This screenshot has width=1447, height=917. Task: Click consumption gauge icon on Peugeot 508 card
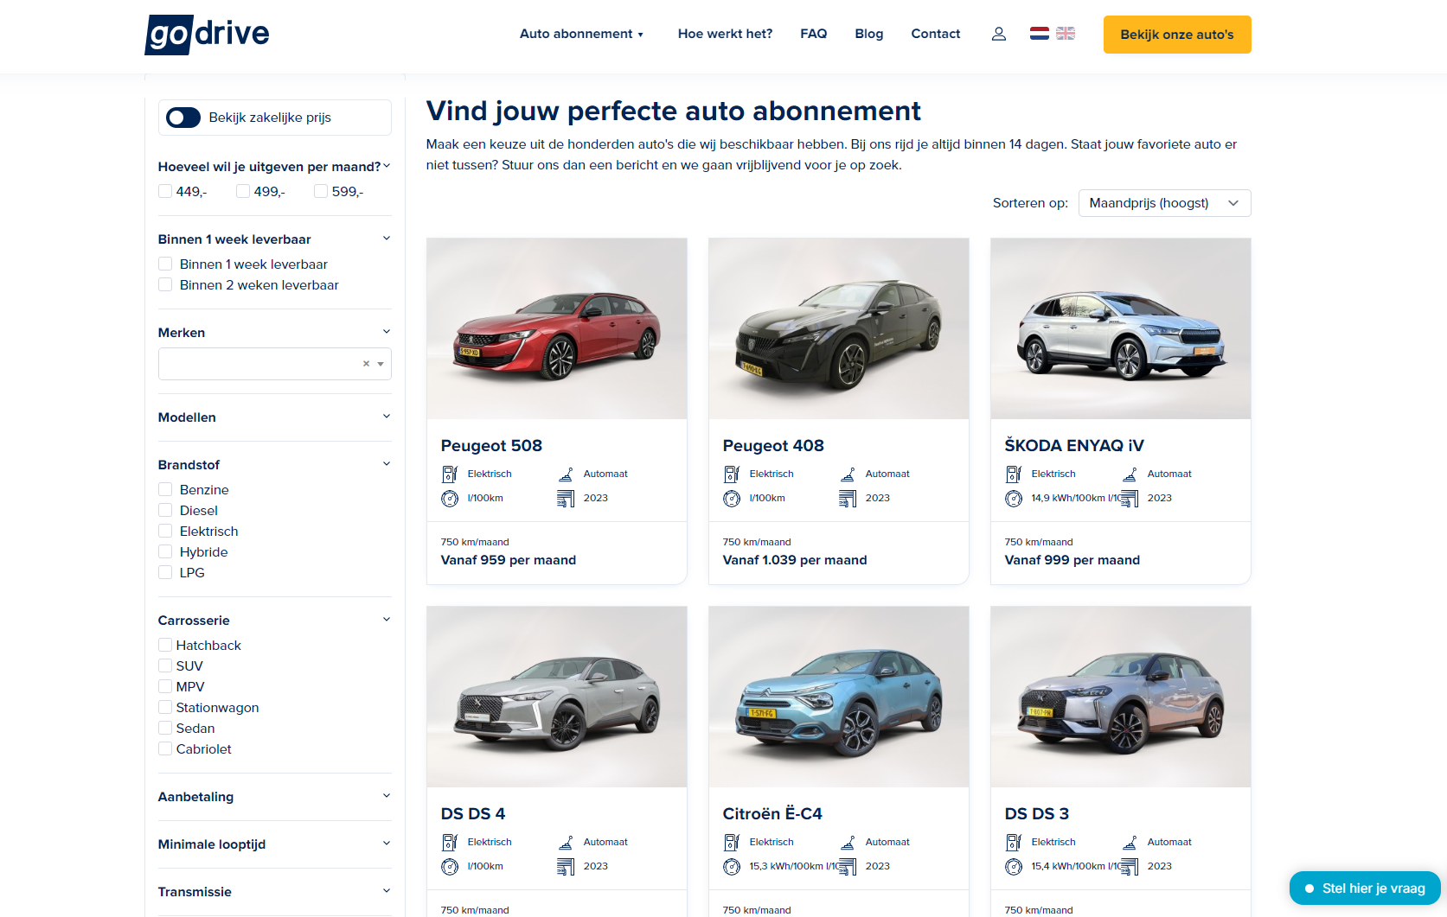[450, 498]
